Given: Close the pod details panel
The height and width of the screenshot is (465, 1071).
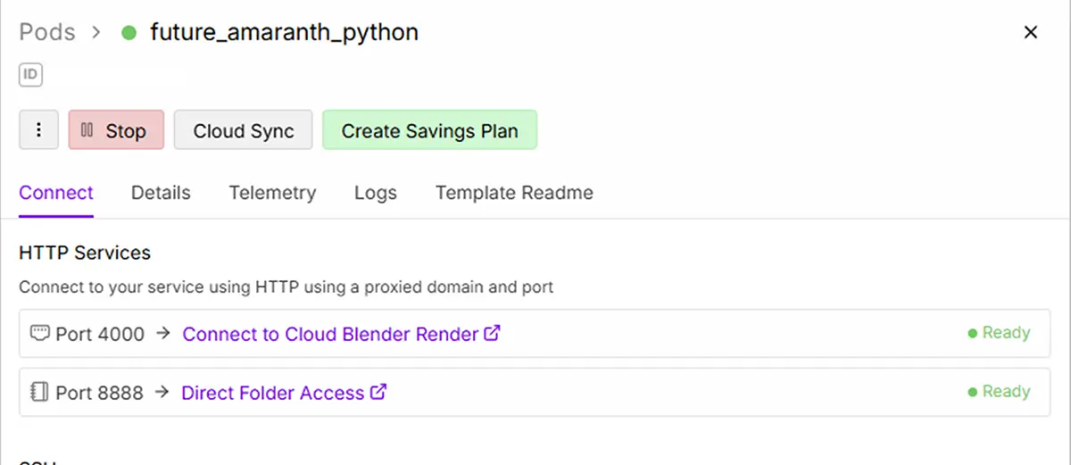Looking at the screenshot, I should pos(1030,33).
